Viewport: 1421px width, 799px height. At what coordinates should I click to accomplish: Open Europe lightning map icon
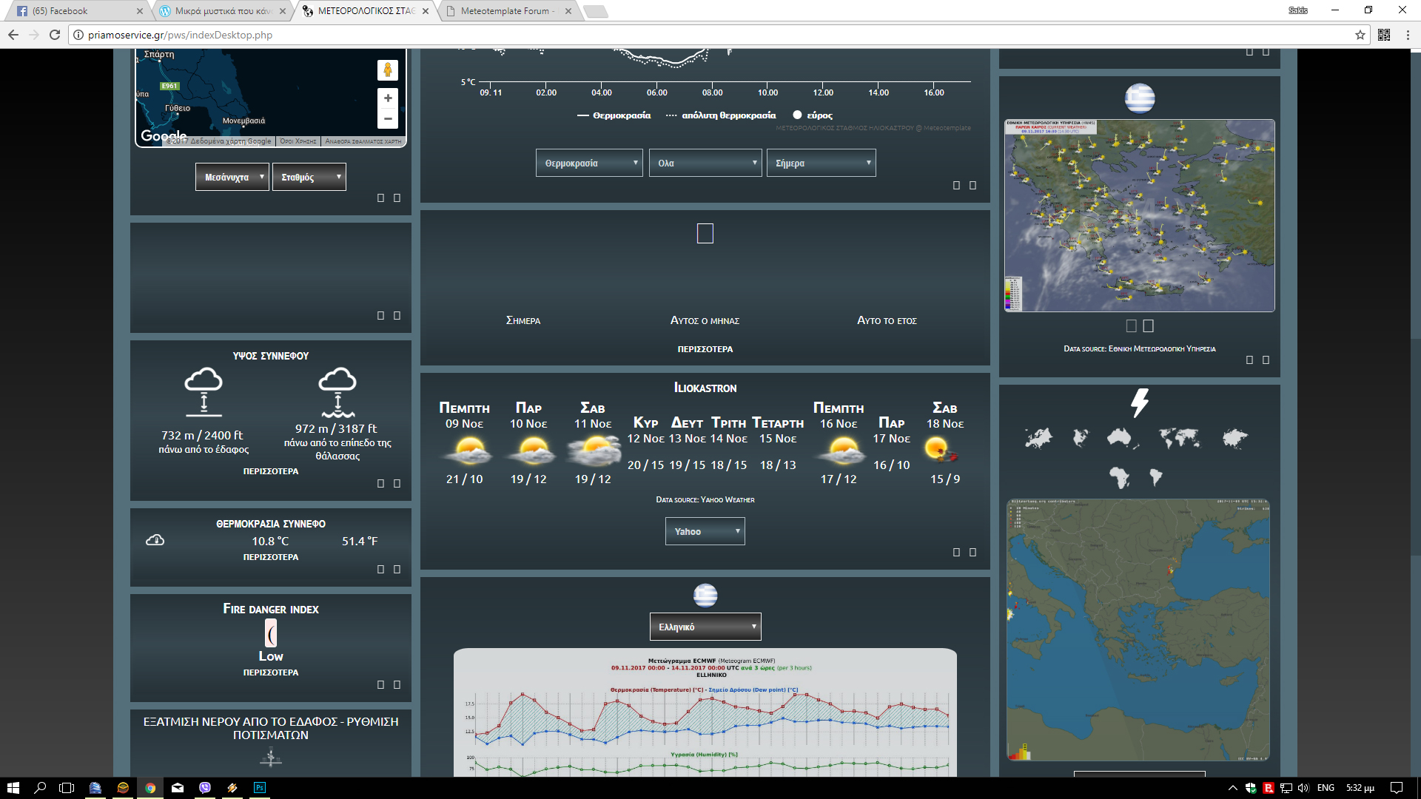[1038, 438]
